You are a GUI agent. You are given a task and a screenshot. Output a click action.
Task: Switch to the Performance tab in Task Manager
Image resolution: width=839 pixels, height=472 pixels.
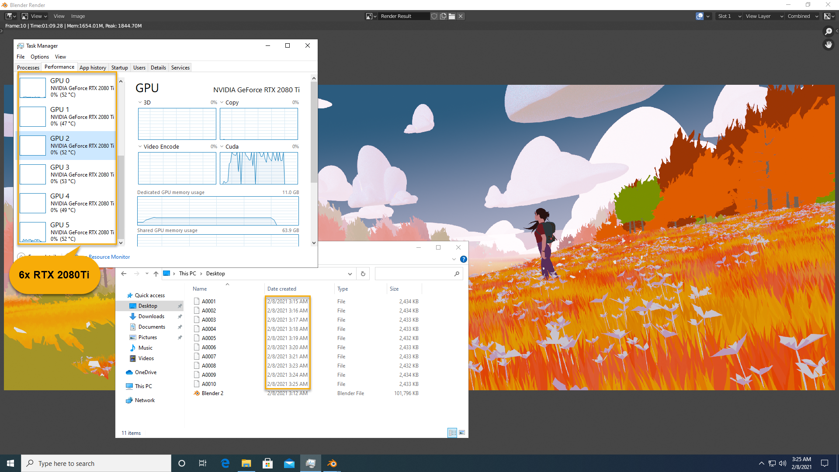click(x=59, y=67)
